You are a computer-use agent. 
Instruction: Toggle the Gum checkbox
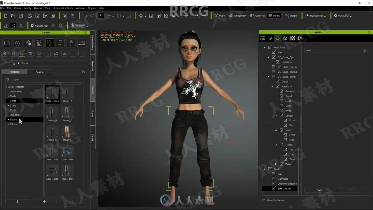tap(281, 106)
